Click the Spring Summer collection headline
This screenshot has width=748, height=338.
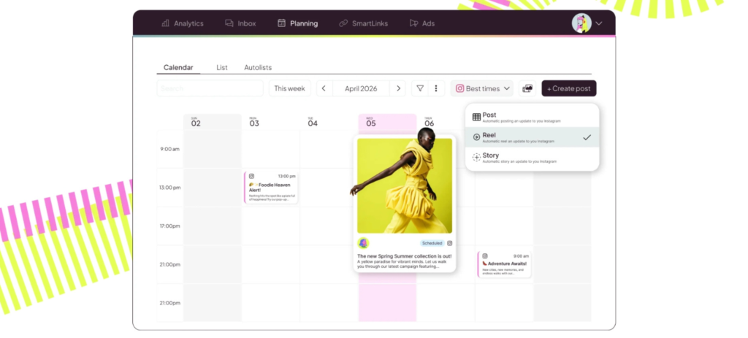point(405,256)
